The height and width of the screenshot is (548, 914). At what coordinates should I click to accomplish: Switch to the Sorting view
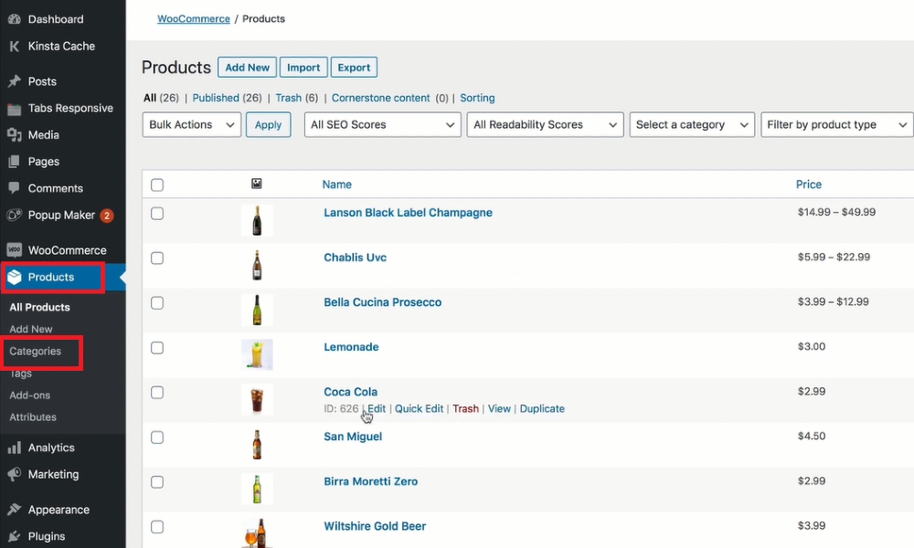(x=477, y=98)
